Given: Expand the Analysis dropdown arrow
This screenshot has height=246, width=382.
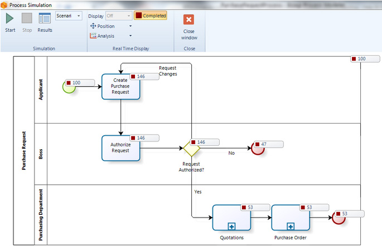Looking at the screenshot, I should (x=130, y=36).
